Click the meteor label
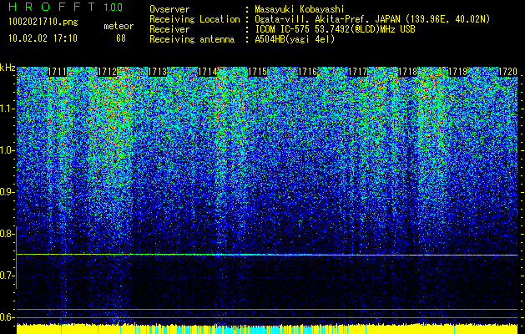 [x=119, y=26]
